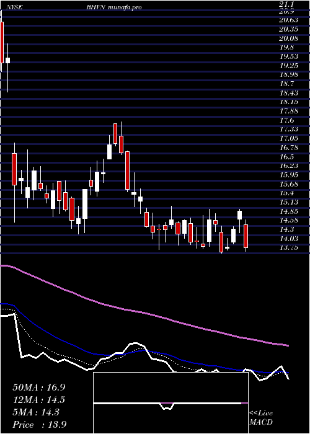Click the <<Live MACD label
Viewport: 310px width, 434px height.
click(261, 418)
